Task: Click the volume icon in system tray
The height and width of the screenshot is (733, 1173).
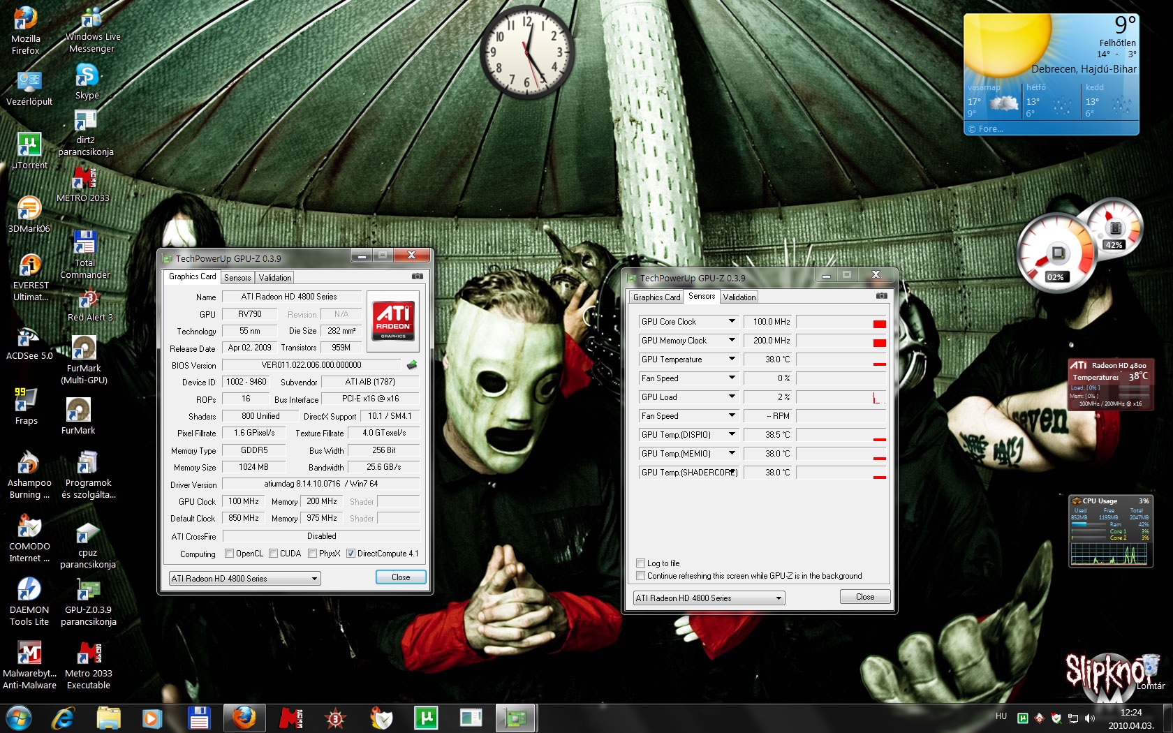Action: tap(1090, 718)
